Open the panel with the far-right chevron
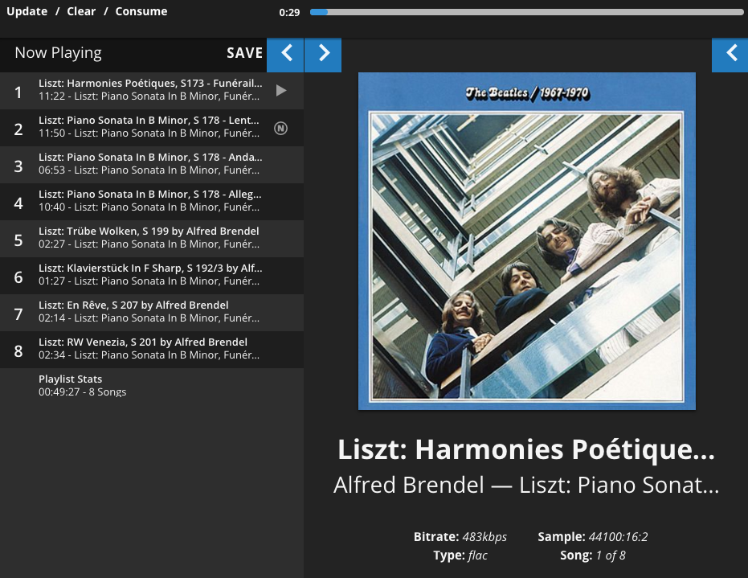This screenshot has height=578, width=748. click(x=730, y=55)
